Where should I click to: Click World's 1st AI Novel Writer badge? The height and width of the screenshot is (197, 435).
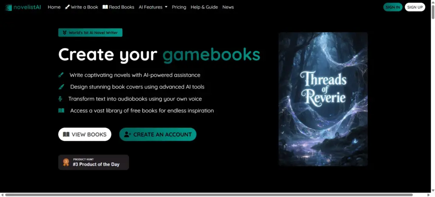pos(90,32)
